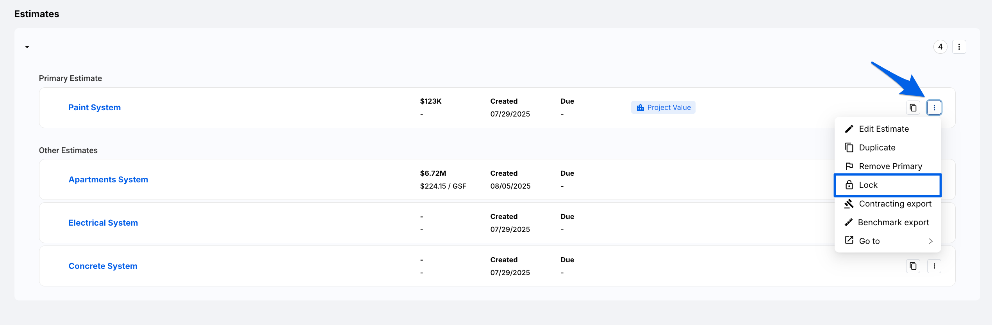Image resolution: width=992 pixels, height=325 pixels.
Task: Open the Concrete System three-dot options menu
Action: 934,266
